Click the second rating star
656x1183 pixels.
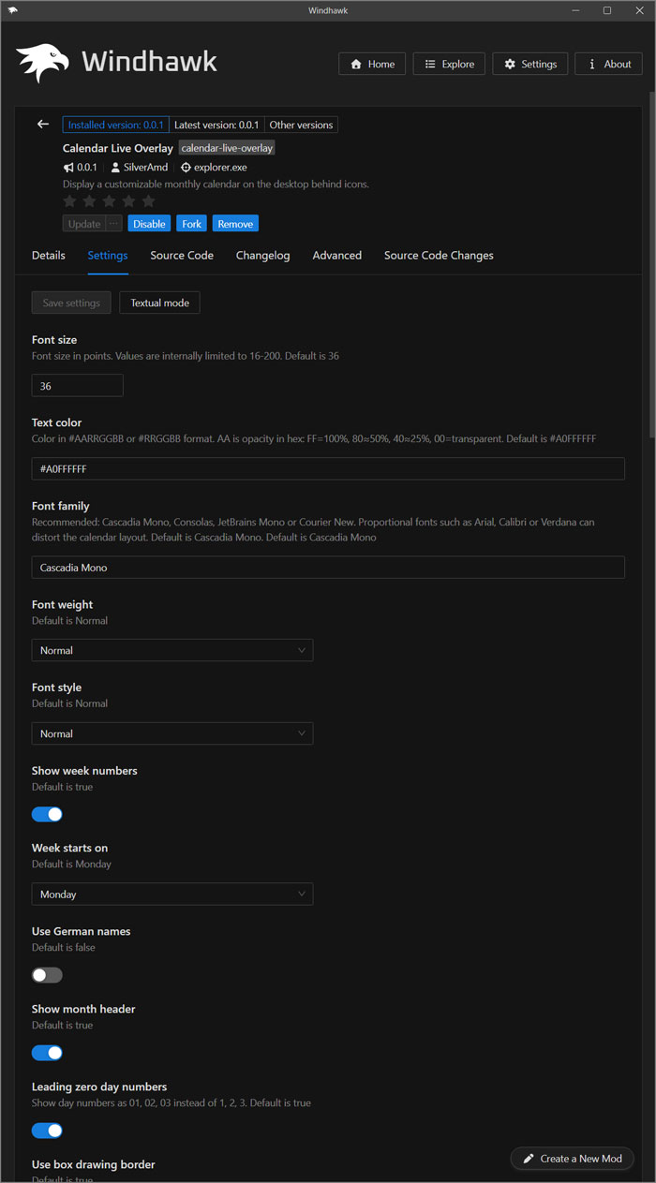click(89, 201)
